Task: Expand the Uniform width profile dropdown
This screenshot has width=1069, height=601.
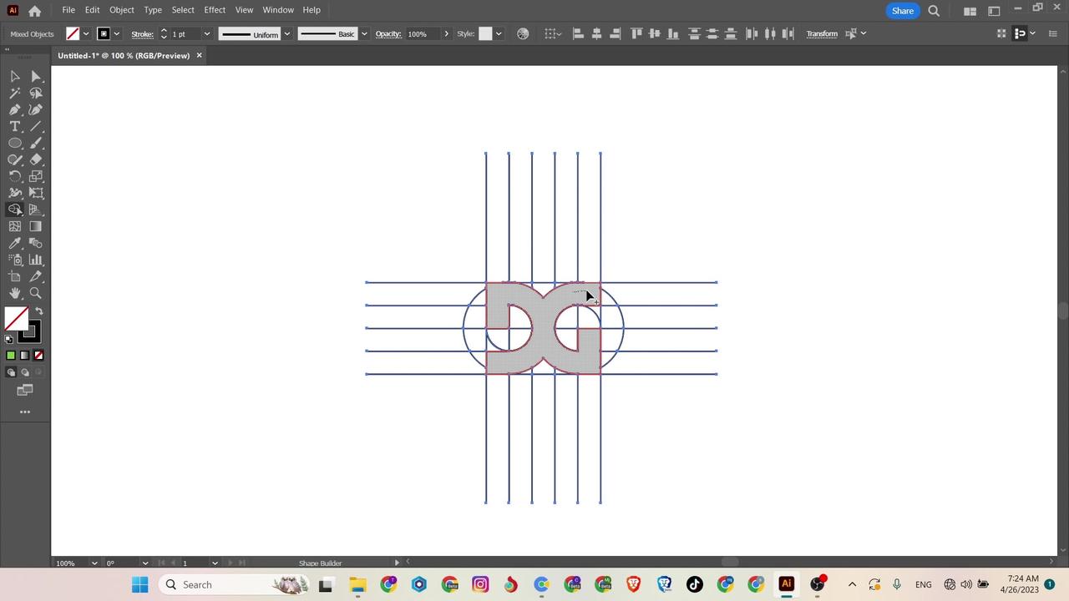Action: coord(286,33)
